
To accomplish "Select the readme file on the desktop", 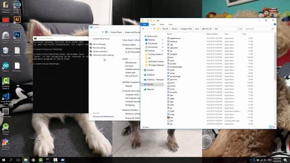I will pos(17,52).
